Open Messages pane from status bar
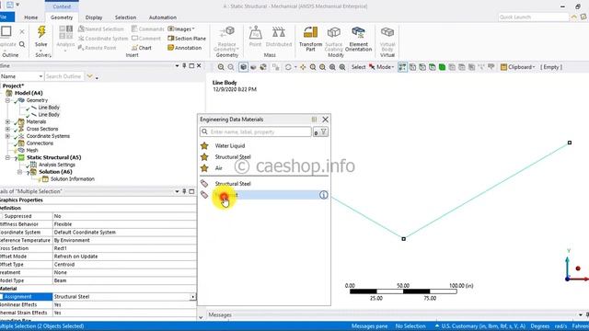Viewport: 589px width, 331px height. click(x=369, y=326)
